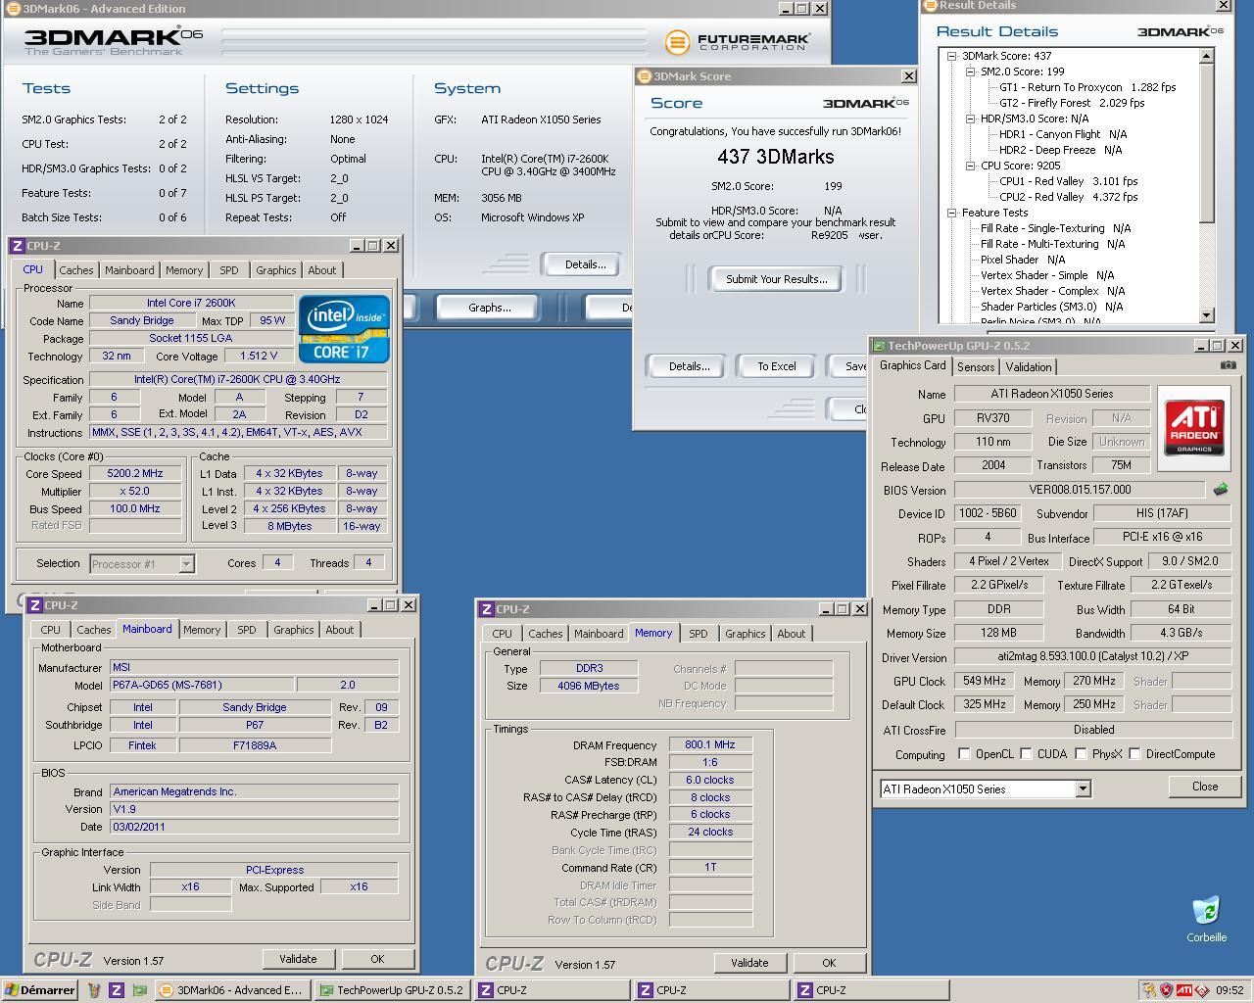The height and width of the screenshot is (1003, 1254).
Task: Collapse the Feature Tests tree node
Action: point(951,213)
